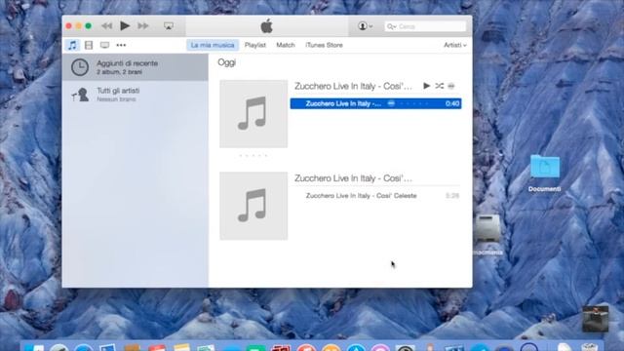Select Tutti gli artisti in sidebar
624x351 pixels.
[136, 95]
